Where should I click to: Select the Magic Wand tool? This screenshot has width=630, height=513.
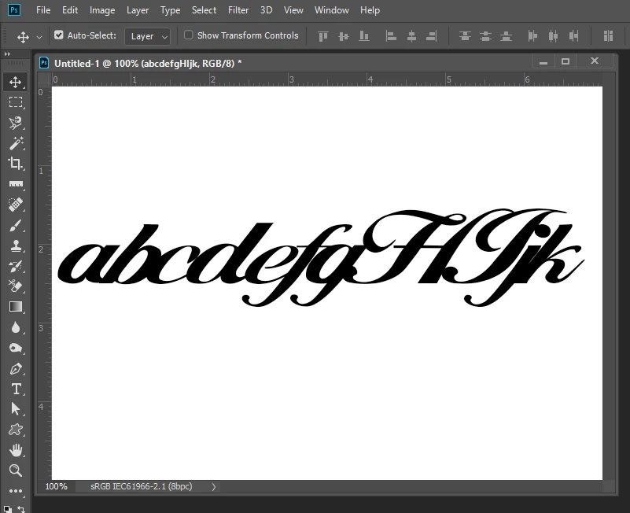16,143
